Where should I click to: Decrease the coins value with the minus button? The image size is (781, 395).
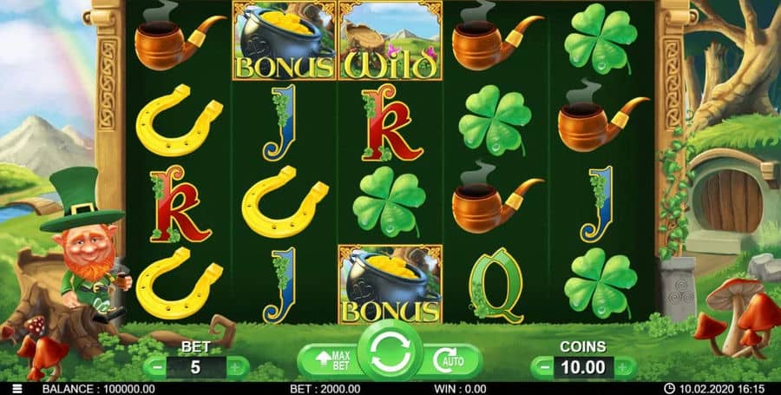click(544, 368)
